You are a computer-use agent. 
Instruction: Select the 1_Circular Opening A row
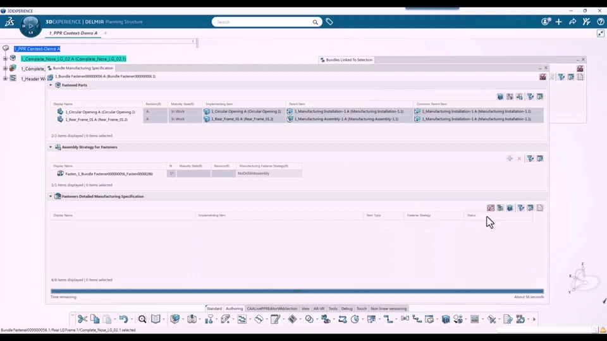pos(100,112)
